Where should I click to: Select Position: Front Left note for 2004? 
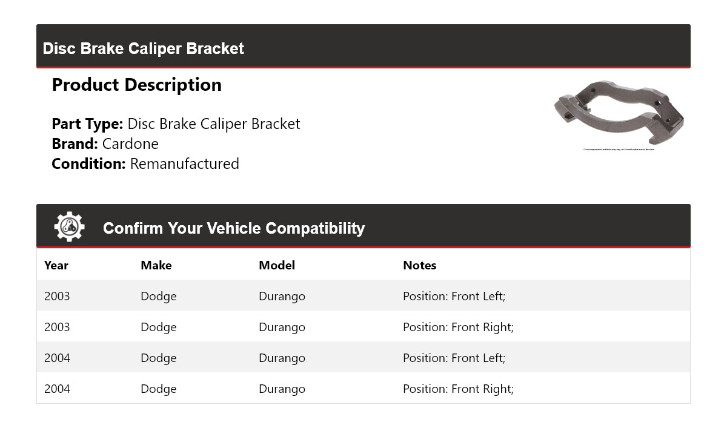(x=454, y=358)
